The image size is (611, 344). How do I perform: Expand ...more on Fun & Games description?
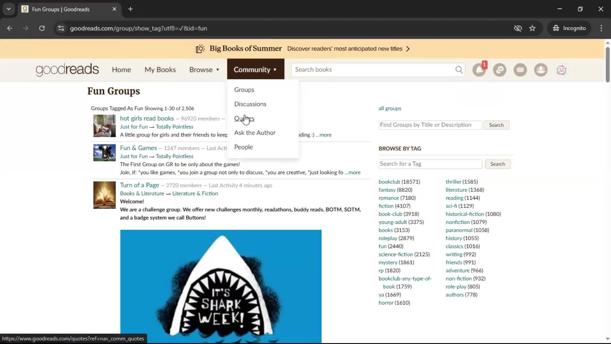coord(353,172)
